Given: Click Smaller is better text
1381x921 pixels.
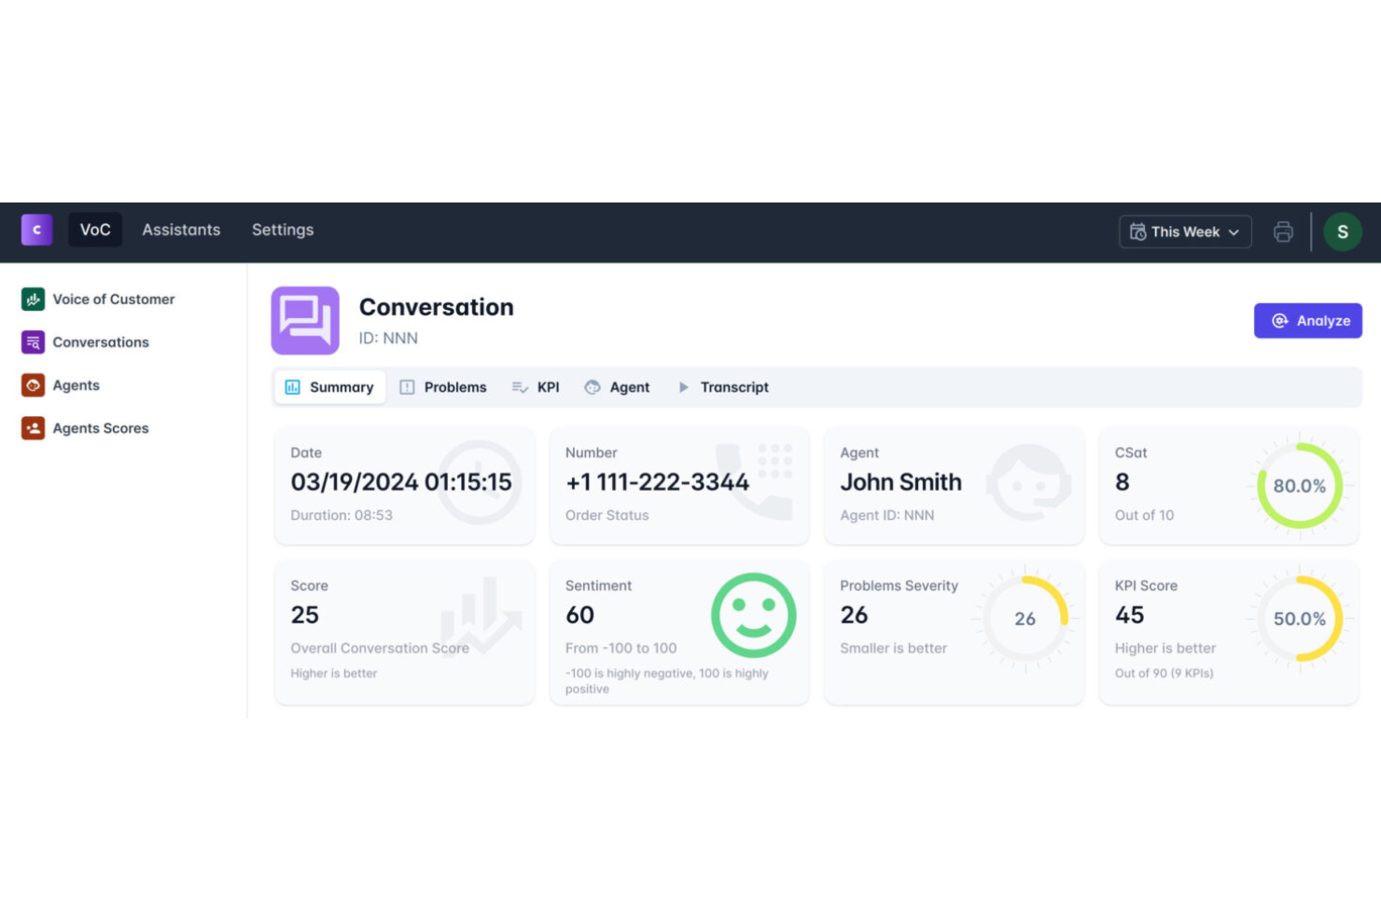Looking at the screenshot, I should coord(893,648).
